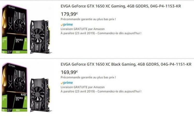Open the GTX 1650 XC Gaming 04G-P4-1153-KR listing title
Image resolution: width=194 pixels, height=116 pixels.
121,6
